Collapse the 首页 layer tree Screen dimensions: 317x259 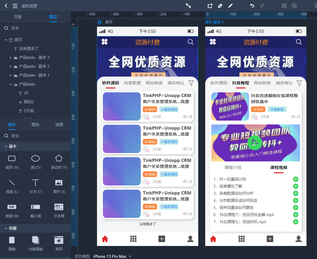[6, 40]
